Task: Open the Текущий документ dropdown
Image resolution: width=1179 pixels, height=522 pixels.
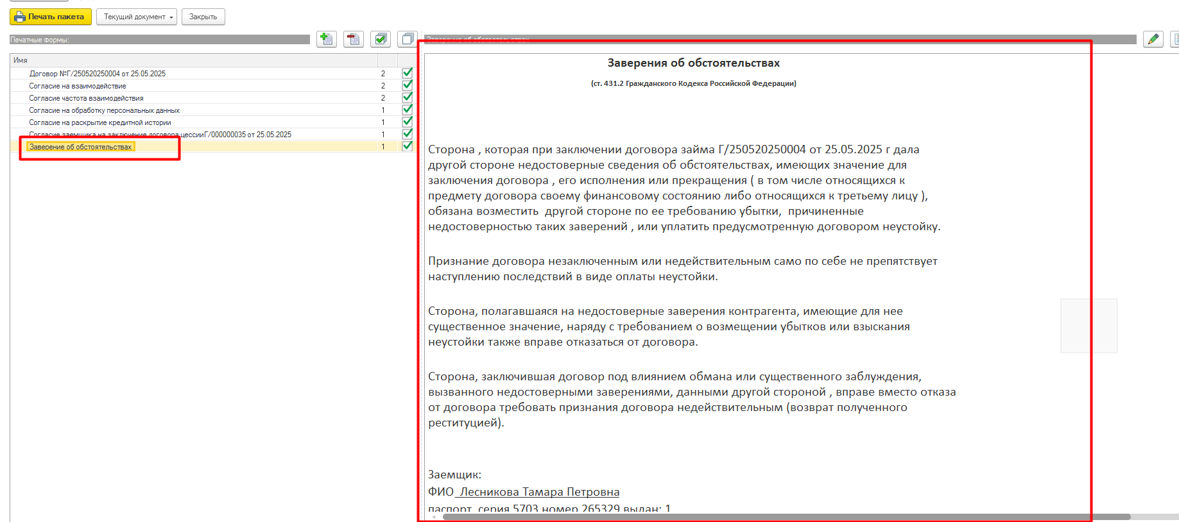Action: (136, 17)
